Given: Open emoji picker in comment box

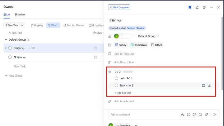Looking at the screenshot, I should click(188, 114).
